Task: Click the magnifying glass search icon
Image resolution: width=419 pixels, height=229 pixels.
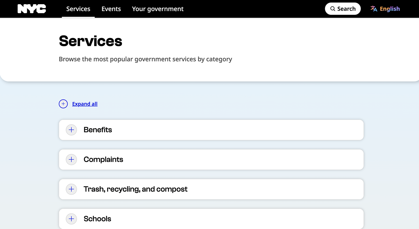Action: point(333,9)
